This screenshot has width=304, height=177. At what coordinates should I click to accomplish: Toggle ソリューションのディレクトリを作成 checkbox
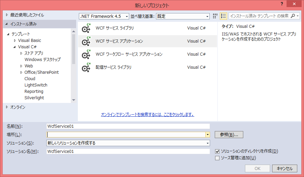[x=217, y=151]
